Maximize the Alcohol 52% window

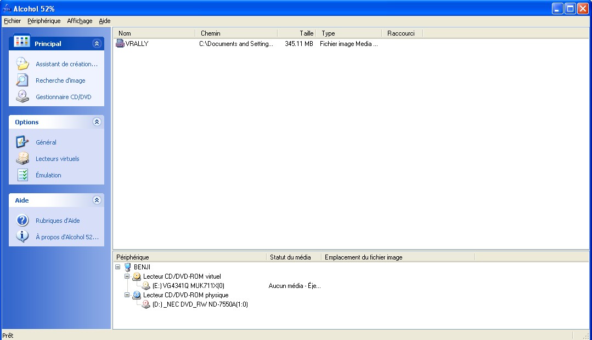(570, 8)
